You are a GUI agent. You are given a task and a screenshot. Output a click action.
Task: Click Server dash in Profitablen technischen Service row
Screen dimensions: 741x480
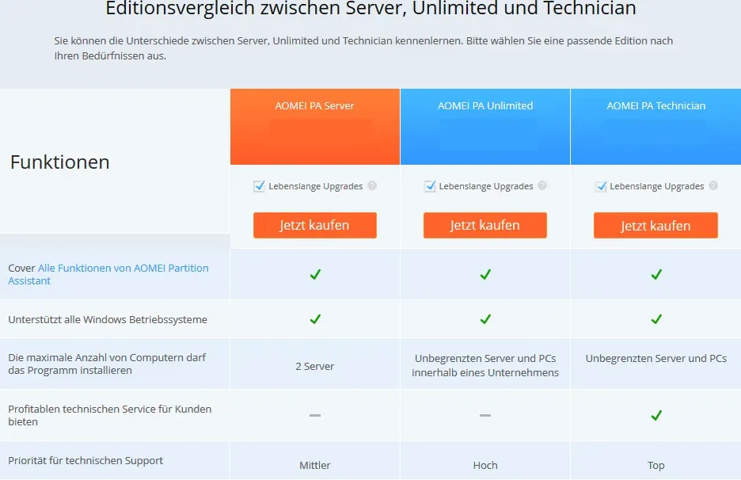(x=315, y=415)
